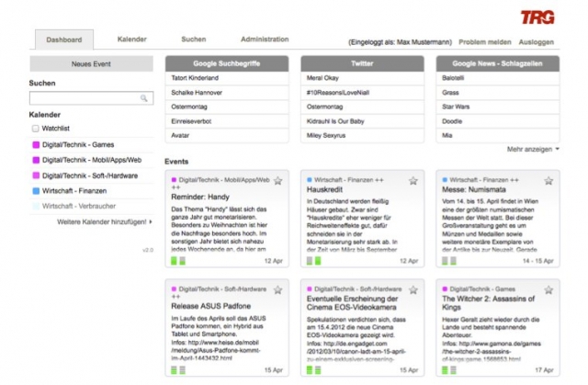588x385 pixels.
Task: Toggle the Wirtschaft - Verbraucher calendar
Action: click(35, 206)
